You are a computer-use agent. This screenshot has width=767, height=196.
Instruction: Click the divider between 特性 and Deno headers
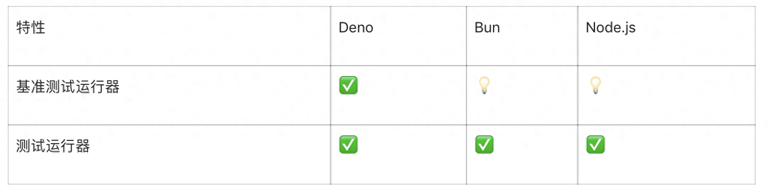[331, 36]
